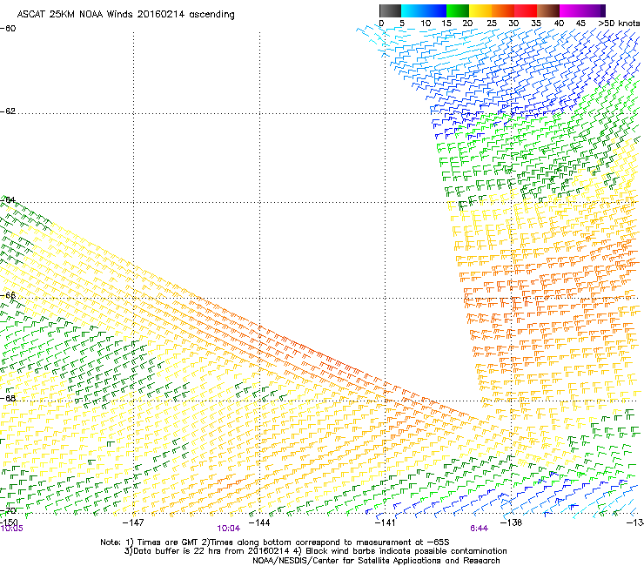Viewport: 644px width, 566px height.
Task: Click the '-66' latitude axis label
Action: 8,295
